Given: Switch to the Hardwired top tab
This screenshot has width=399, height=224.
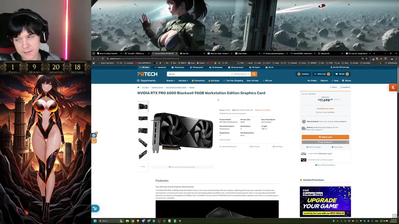Looking at the screenshot, I should [x=160, y=67].
